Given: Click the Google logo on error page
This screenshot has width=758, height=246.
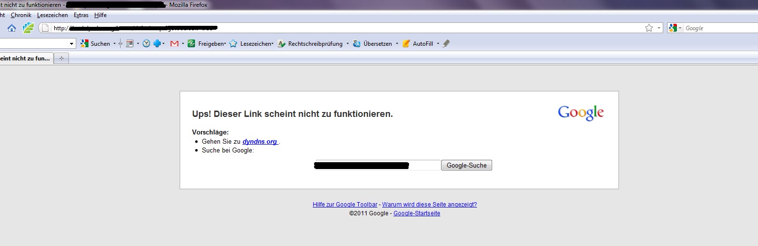Looking at the screenshot, I should coord(581,113).
